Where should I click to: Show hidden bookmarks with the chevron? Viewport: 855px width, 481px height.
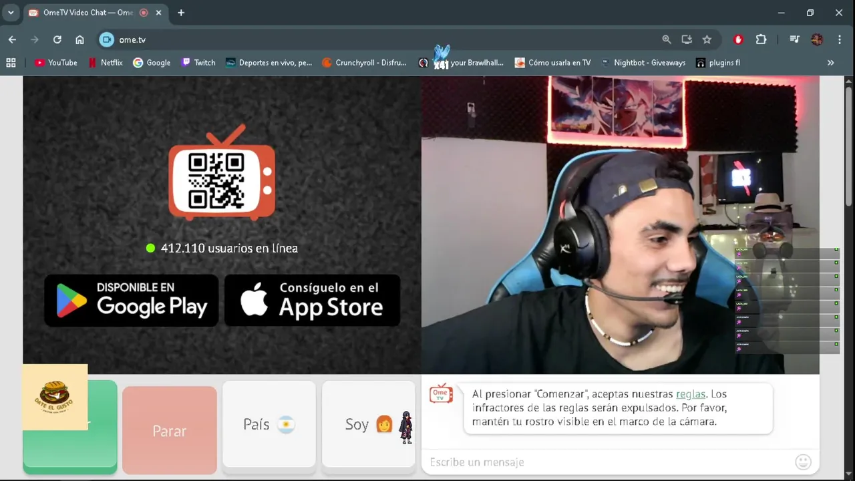coord(830,63)
